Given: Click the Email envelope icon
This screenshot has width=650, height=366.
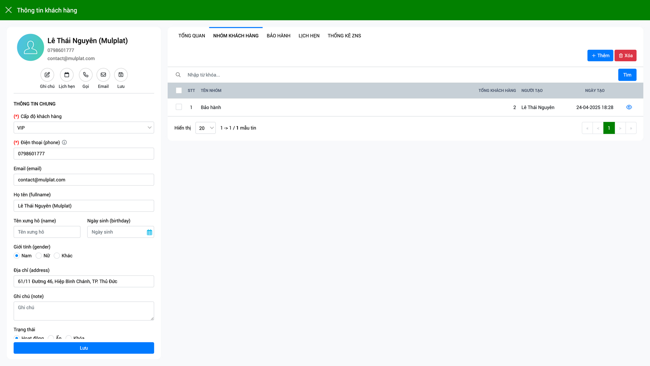Looking at the screenshot, I should [103, 75].
